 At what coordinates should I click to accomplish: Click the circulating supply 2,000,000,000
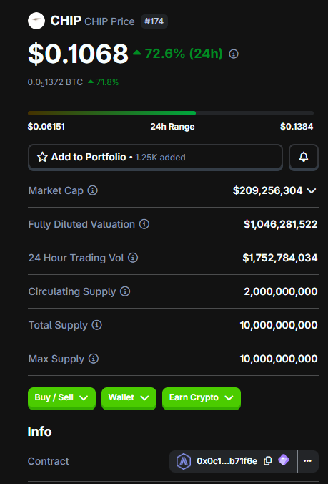pos(281,291)
